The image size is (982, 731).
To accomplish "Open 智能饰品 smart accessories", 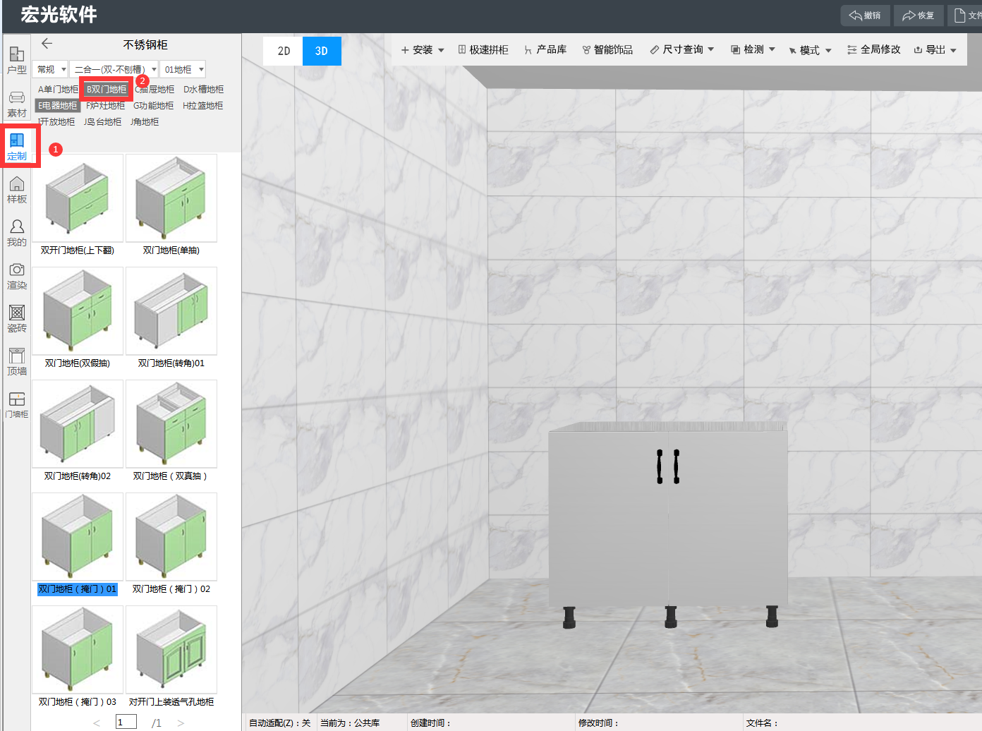I will click(x=607, y=49).
